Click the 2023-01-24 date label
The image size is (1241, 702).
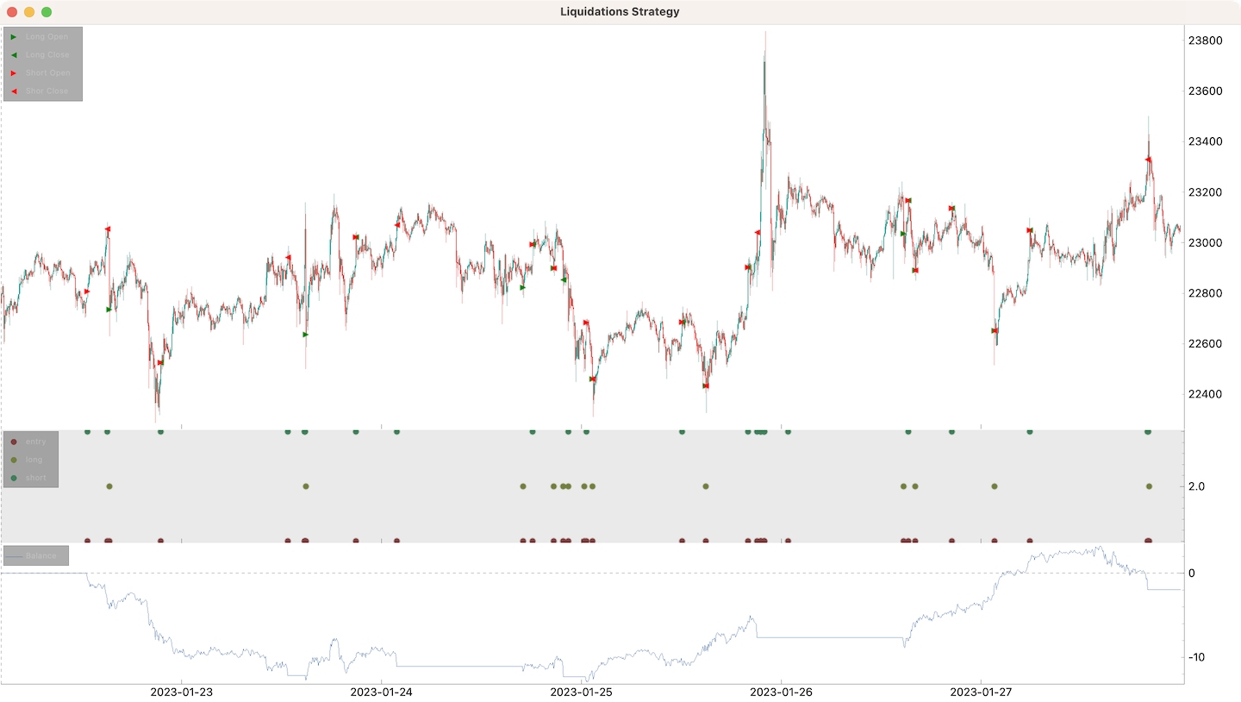click(382, 692)
